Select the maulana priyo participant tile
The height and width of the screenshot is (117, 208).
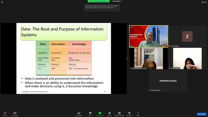tap(168, 81)
